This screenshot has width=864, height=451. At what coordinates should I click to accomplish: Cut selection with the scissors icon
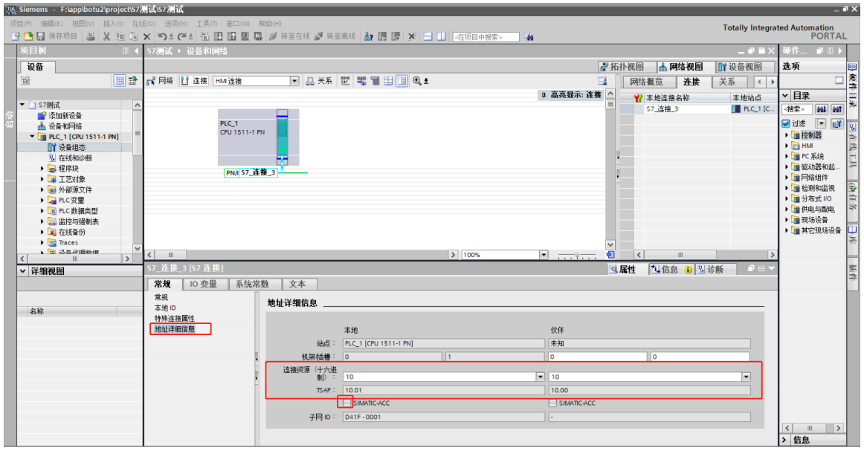(106, 36)
